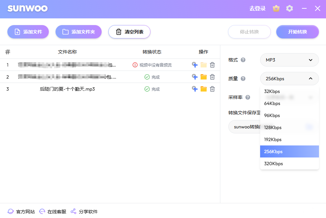Image resolution: width=326 pixels, height=218 pixels.
Task: Click 清空列表 to clear the list
Action: click(129, 32)
